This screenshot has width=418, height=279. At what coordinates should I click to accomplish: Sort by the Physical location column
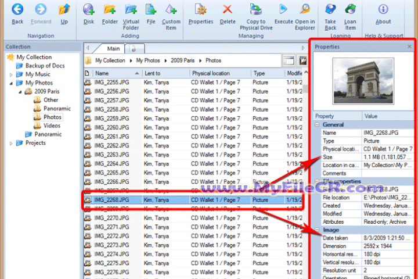click(220, 73)
